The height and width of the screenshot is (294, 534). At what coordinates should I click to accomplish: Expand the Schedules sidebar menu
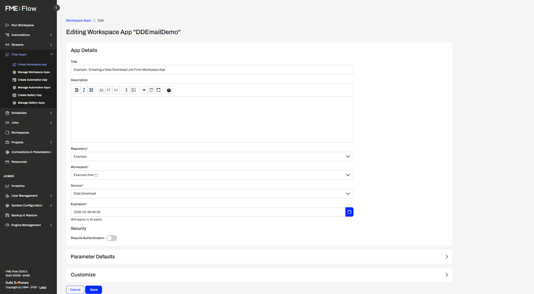(x=28, y=113)
